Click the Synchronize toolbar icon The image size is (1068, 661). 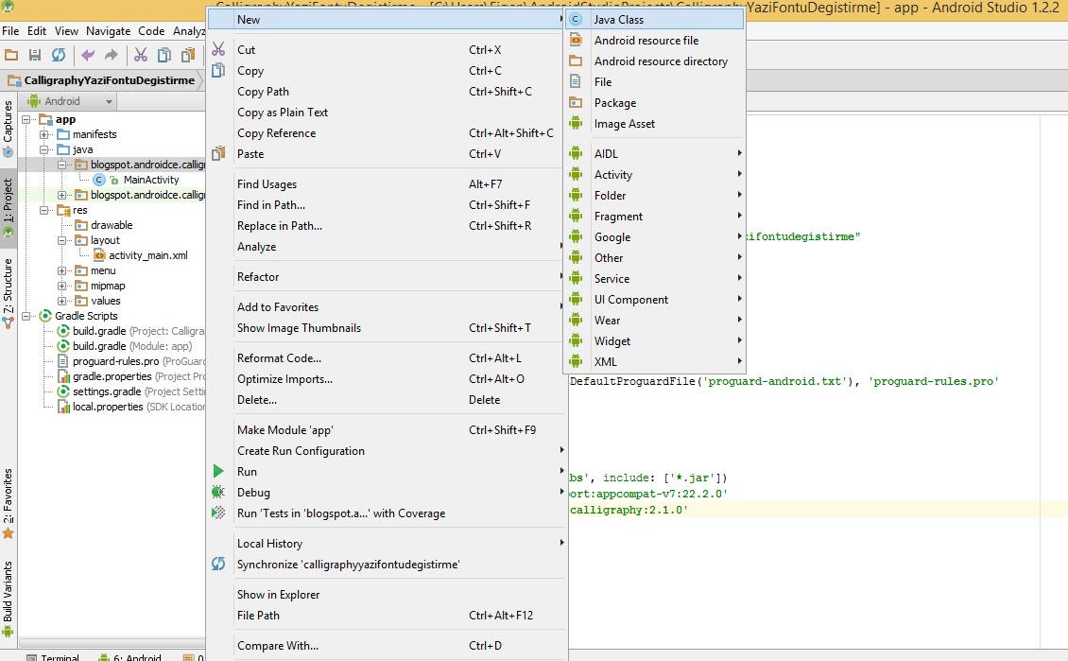point(59,55)
